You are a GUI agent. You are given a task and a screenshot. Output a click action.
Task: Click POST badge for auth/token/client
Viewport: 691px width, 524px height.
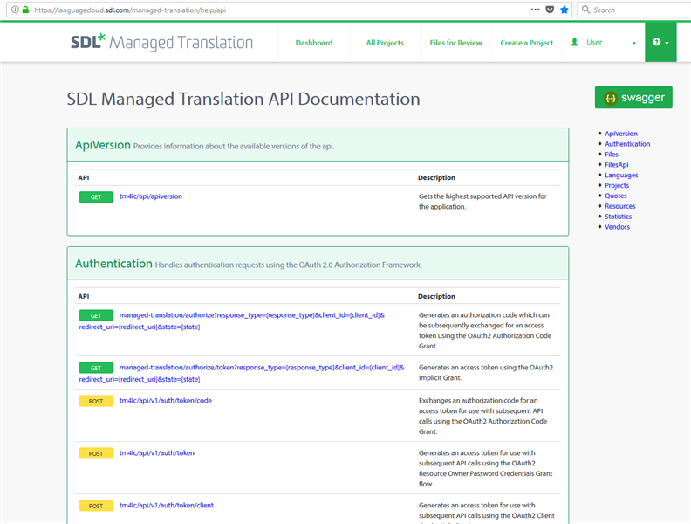click(96, 506)
